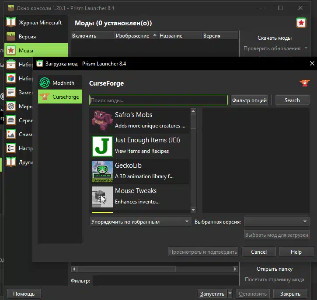This screenshot has height=300, width=317.
Task: Expand Проверить обновления dropdown arrow
Action: [x=306, y=48]
